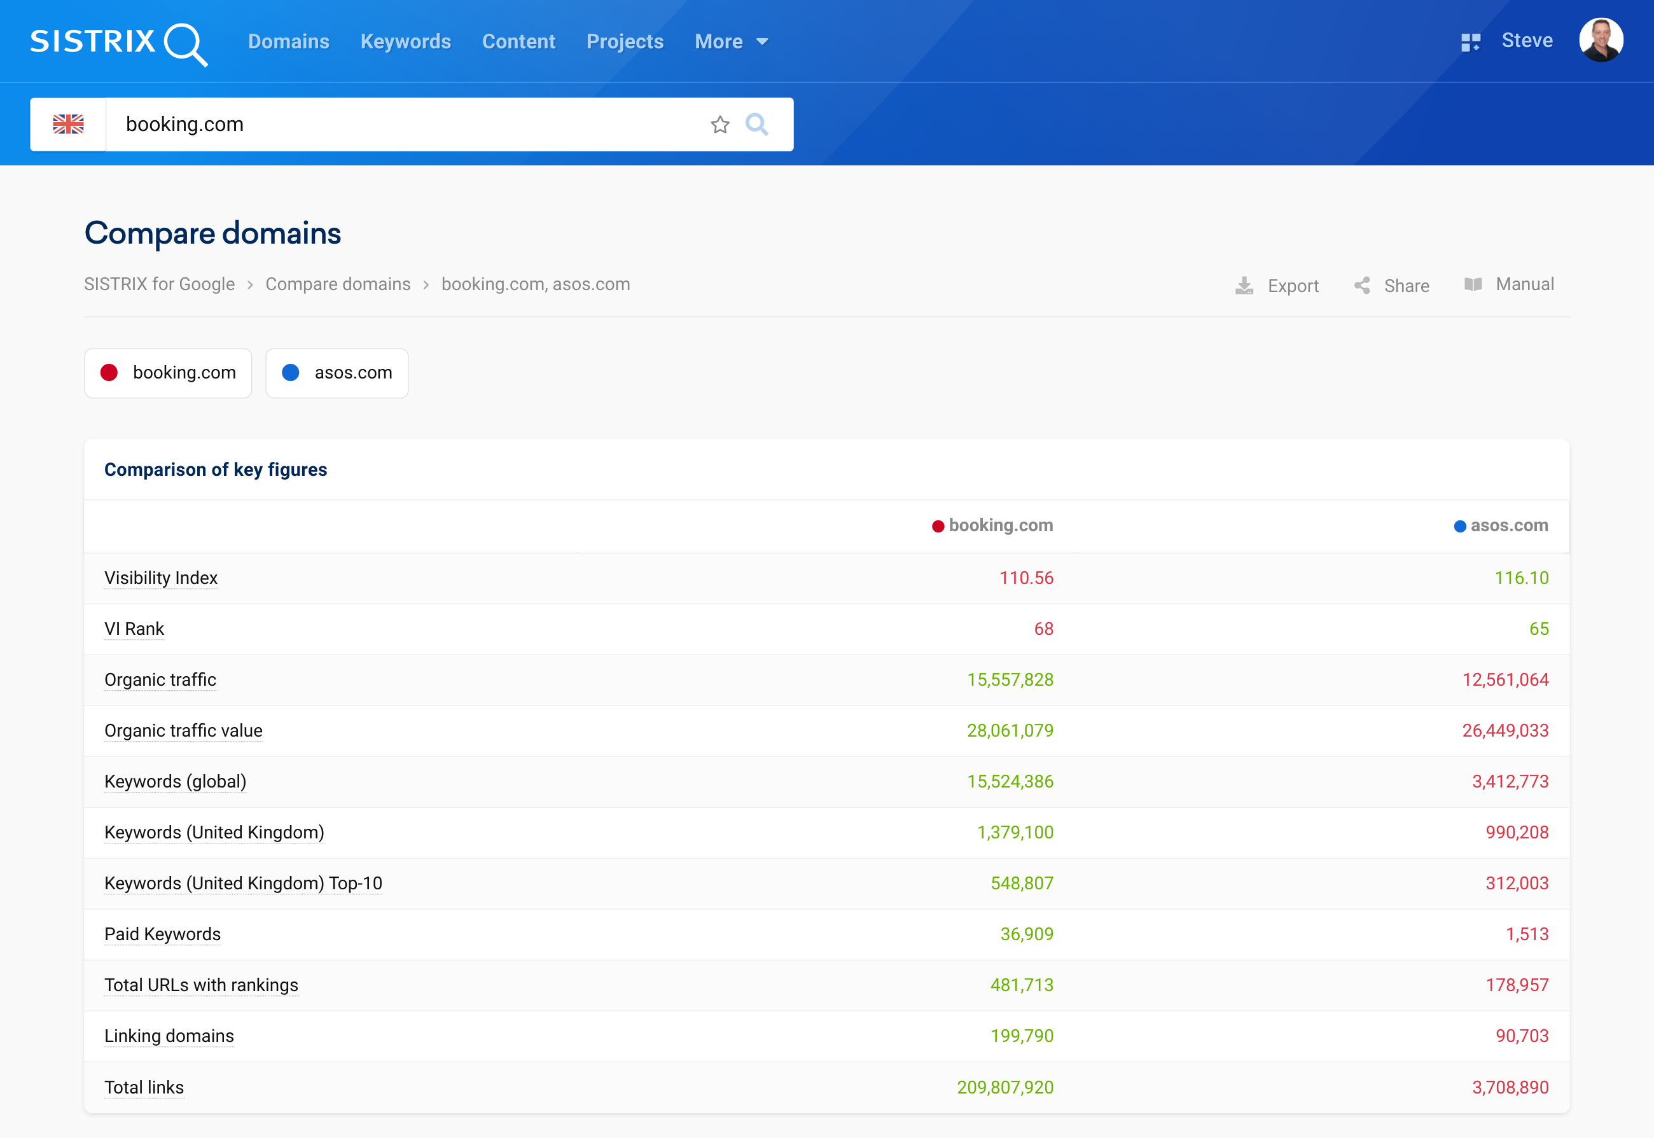Viewport: 1654px width, 1138px height.
Task: Click the booking.com, asos.com breadcrumb
Action: 536,284
